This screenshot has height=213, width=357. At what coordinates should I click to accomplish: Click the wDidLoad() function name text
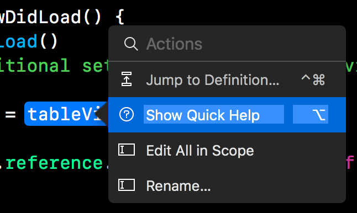(50, 17)
